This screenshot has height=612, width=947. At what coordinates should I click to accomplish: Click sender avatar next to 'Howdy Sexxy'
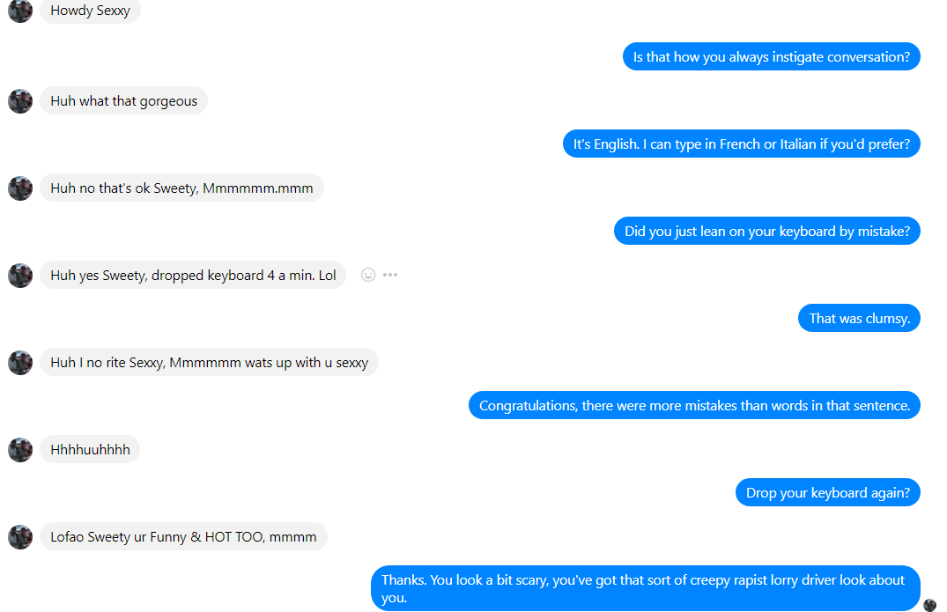(20, 11)
